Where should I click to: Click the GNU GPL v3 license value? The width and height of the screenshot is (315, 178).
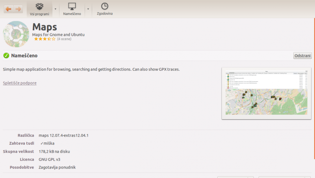point(50,159)
